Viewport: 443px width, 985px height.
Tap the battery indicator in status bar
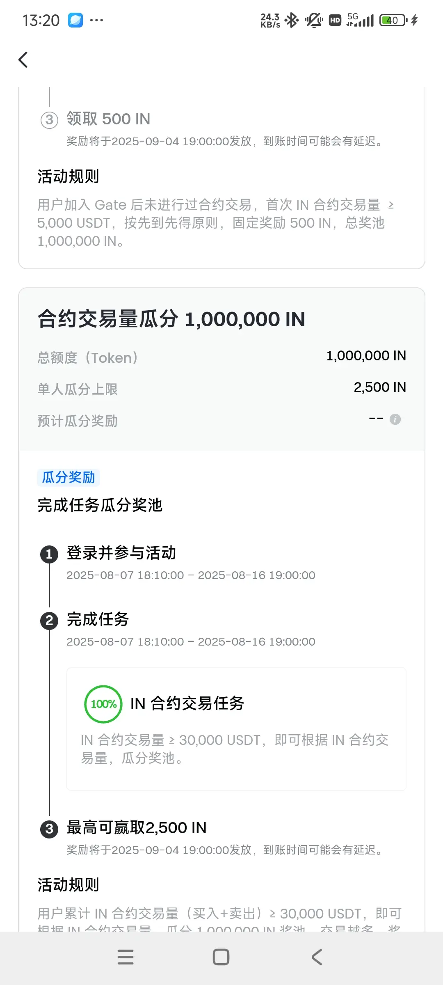pyautogui.click(x=393, y=20)
